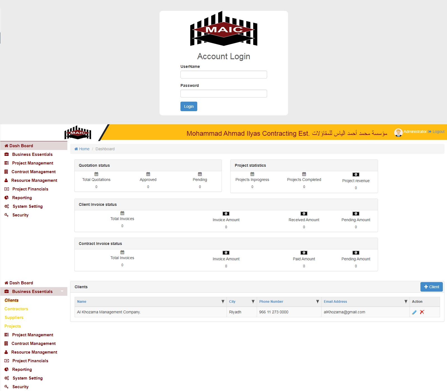The height and width of the screenshot is (391, 447).
Task: Click the Project statistics panel header
Action: (x=304, y=165)
